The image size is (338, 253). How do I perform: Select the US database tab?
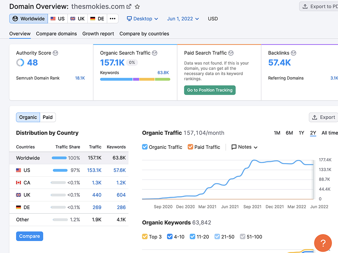coord(57,19)
